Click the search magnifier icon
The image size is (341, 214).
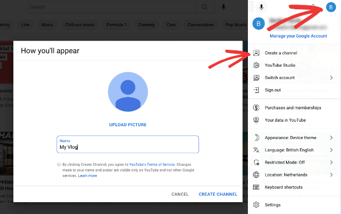tap(205, 7)
